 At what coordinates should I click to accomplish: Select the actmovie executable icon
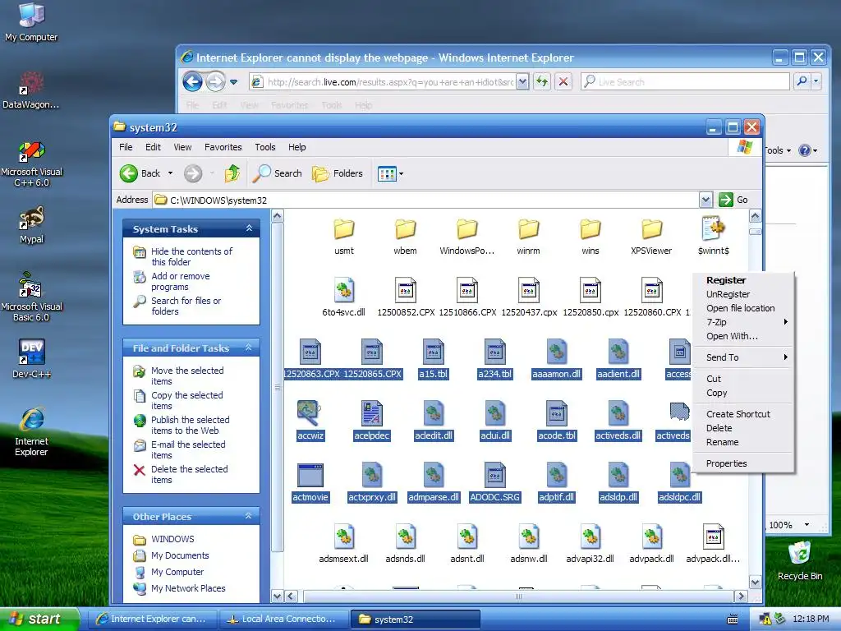point(310,476)
